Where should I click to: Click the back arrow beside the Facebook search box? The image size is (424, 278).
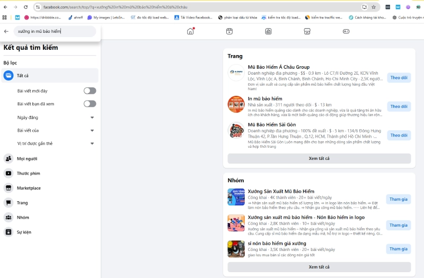[x=6, y=31]
